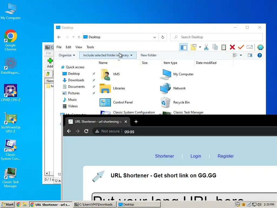277x208 pixels.
Task: Open the Edit menu in Explorer
Action: tap(68, 47)
